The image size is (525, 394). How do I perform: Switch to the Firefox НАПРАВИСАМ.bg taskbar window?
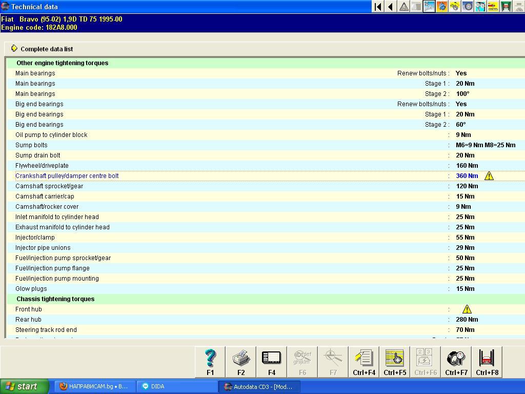[x=94, y=387]
